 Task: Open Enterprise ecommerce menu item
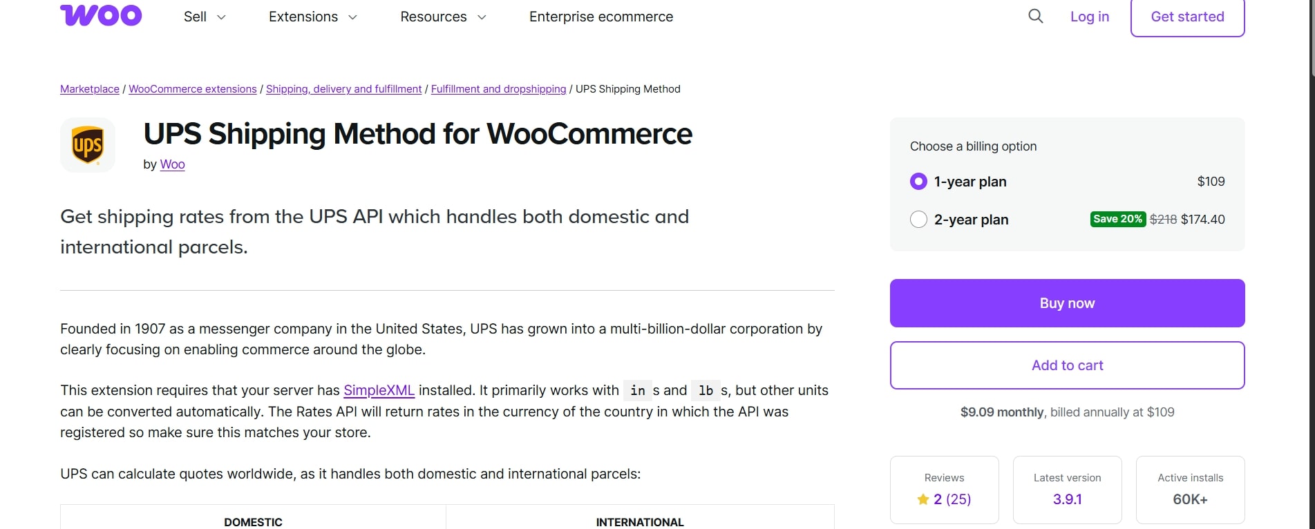pyautogui.click(x=600, y=17)
